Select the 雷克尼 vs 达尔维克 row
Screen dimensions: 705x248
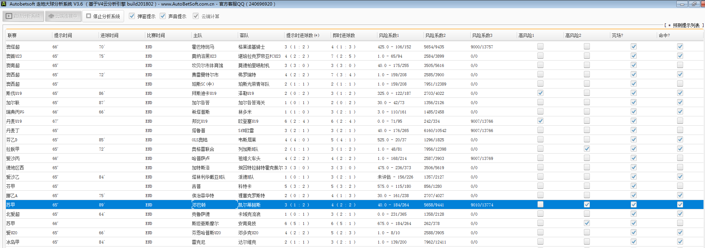tap(223, 242)
